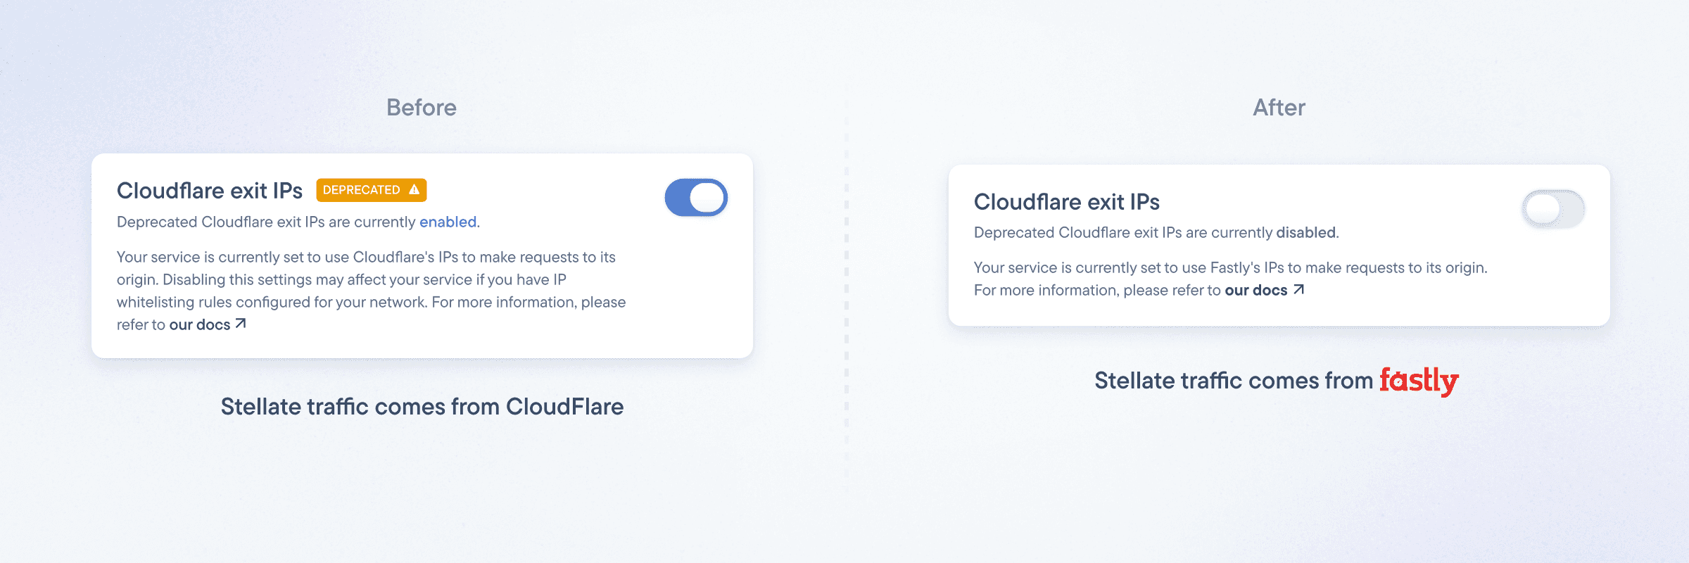The height and width of the screenshot is (563, 1689).
Task: Open the "our docs" link in the After card
Action: 1256,290
